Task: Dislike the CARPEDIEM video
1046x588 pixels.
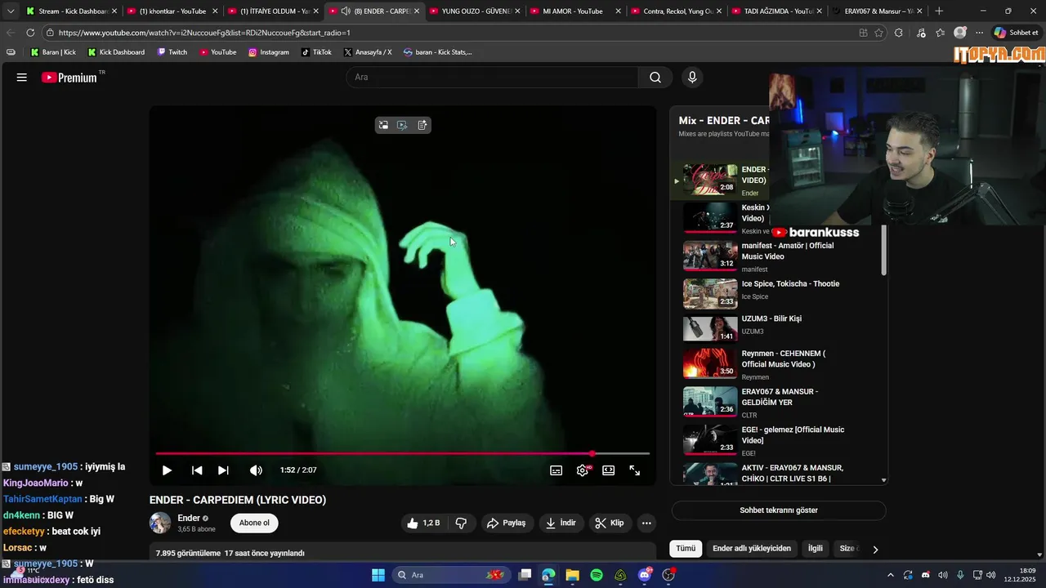Action: (x=462, y=523)
